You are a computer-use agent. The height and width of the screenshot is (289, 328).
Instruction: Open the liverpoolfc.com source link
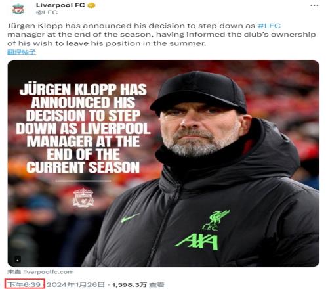point(49,272)
